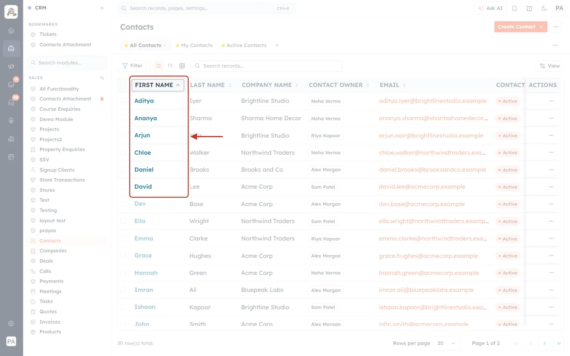Select checkbox for Hannah Green row
This screenshot has width=570, height=356.
tap(123, 273)
